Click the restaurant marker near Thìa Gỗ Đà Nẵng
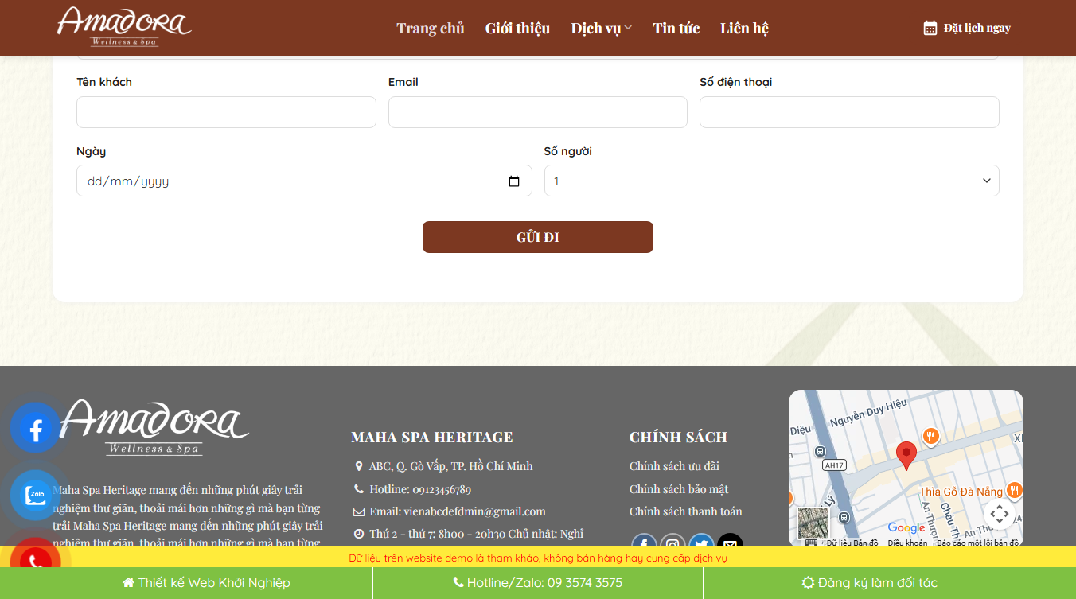Viewport: 1076px width, 599px height. pos(1013,489)
